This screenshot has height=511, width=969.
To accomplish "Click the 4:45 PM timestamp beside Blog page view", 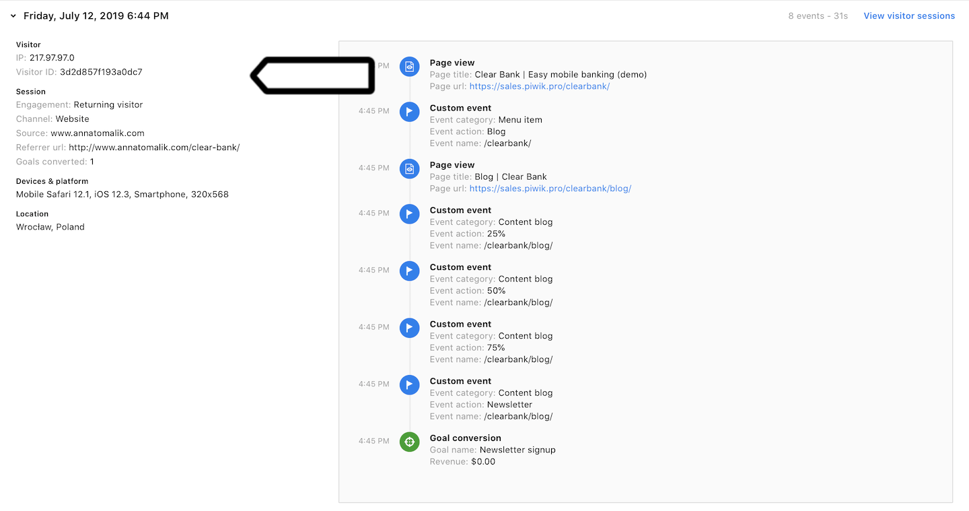I will pyautogui.click(x=374, y=168).
